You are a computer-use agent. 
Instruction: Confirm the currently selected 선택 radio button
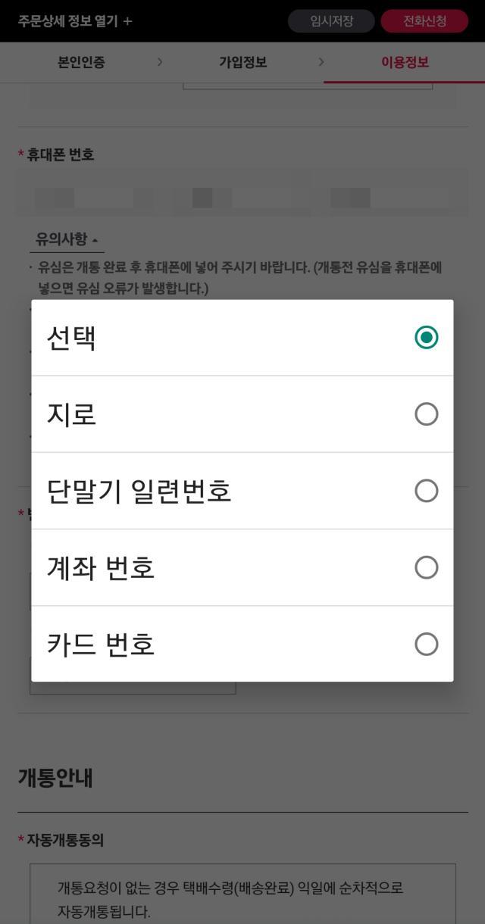tap(427, 336)
